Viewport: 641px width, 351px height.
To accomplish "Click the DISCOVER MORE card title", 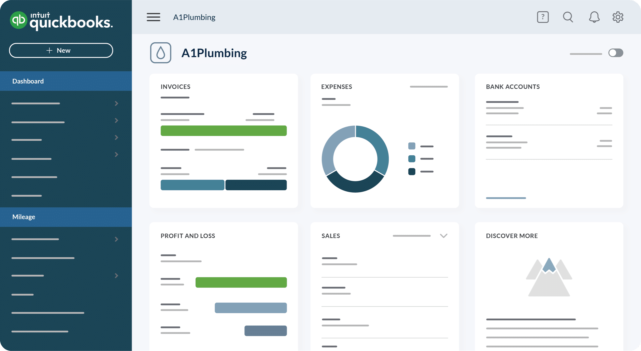I will (x=512, y=236).
